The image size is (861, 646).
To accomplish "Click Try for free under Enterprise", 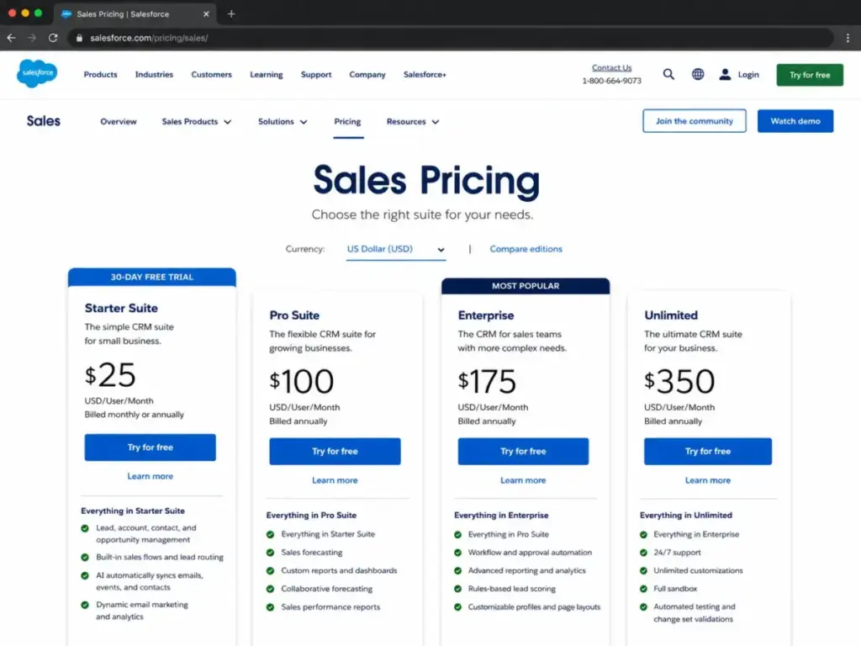I will 523,451.
